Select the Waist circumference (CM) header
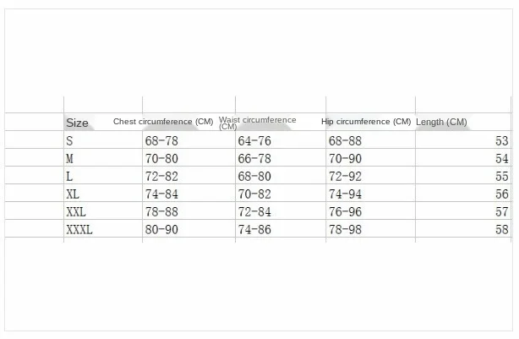 (257, 123)
